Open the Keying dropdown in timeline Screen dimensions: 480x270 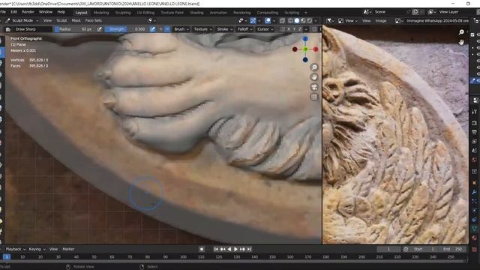tap(37, 249)
